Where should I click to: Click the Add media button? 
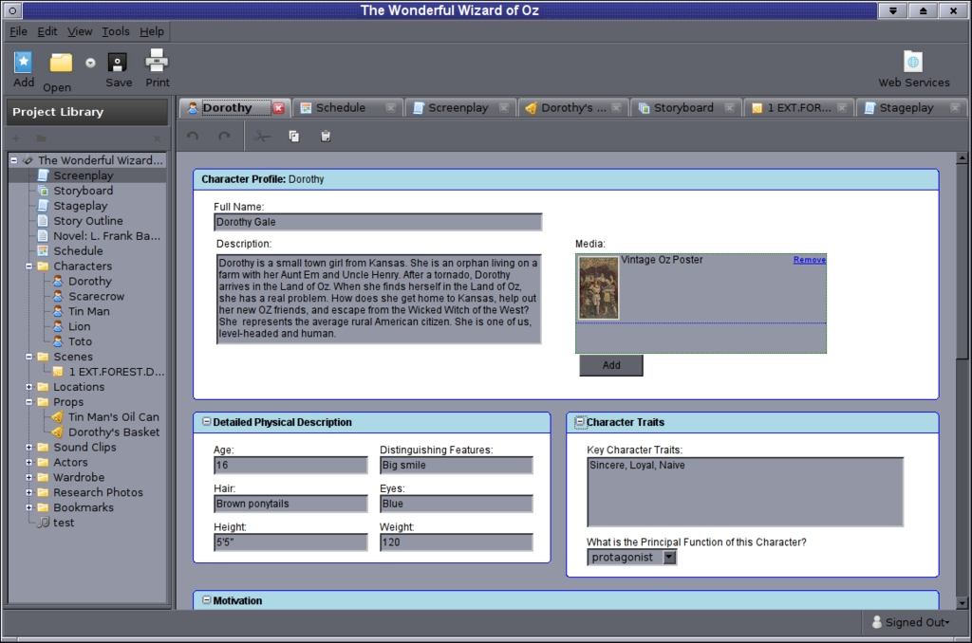click(x=610, y=365)
